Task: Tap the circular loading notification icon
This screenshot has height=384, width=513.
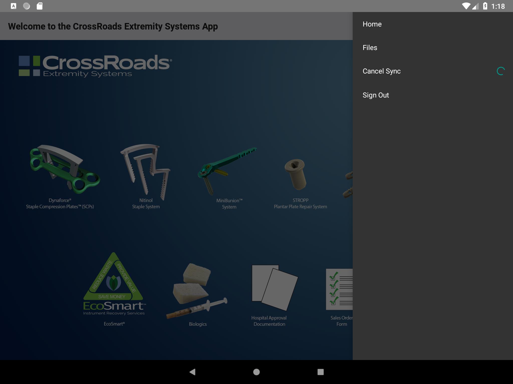Action: 27,6
